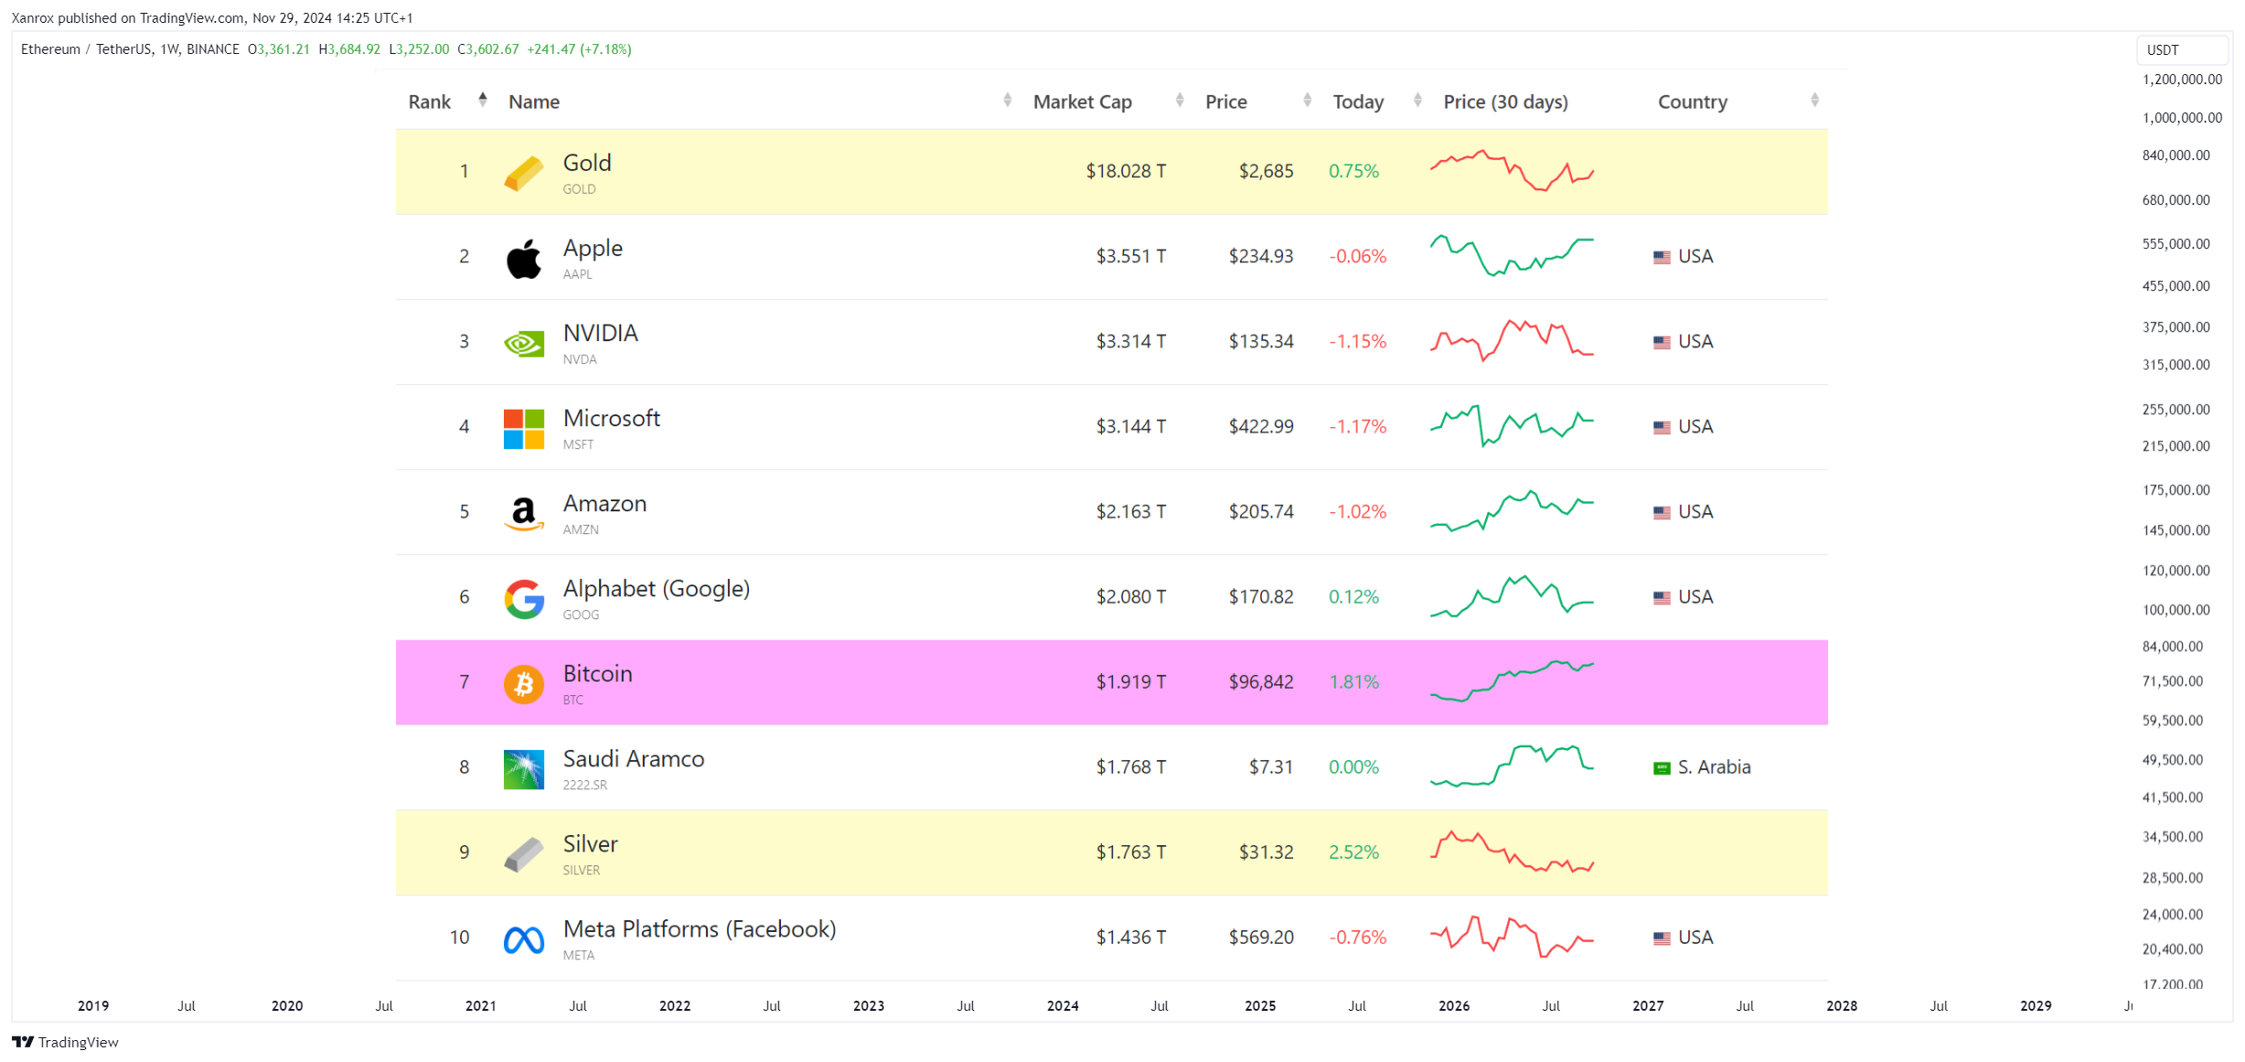Screen dimensions: 2245x1062
Task: Click Meta's price value $569.20
Action: [1261, 937]
